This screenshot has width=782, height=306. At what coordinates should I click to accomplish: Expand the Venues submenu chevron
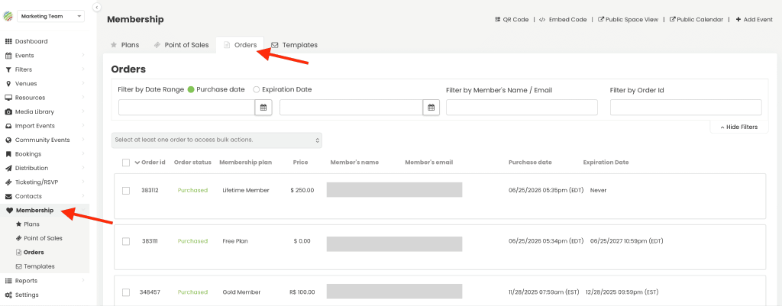click(82, 84)
